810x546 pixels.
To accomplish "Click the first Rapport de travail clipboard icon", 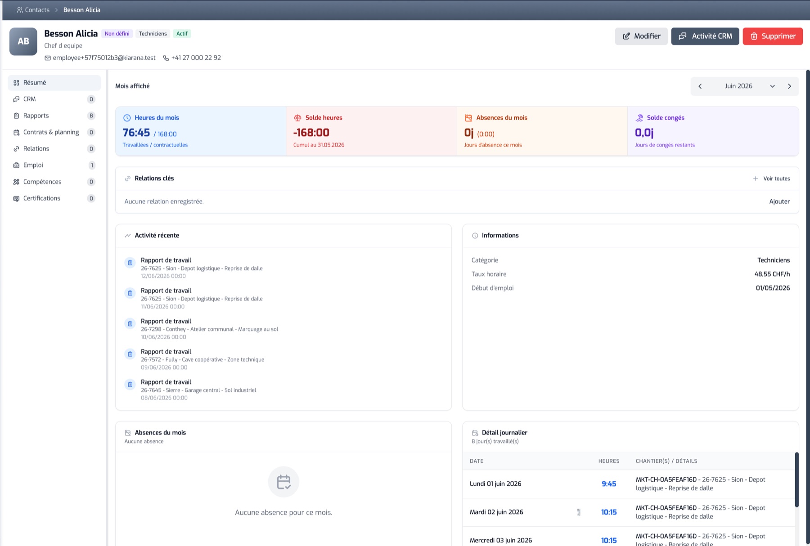I will pos(130,263).
